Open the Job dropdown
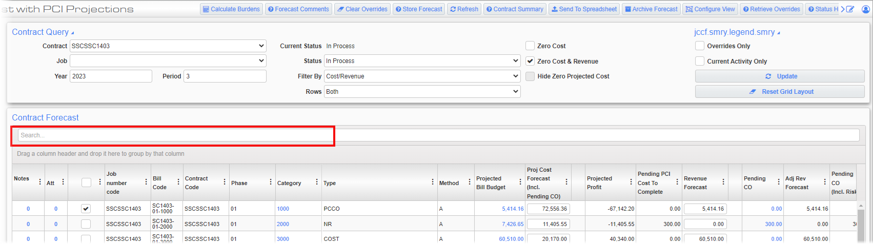 pos(168,61)
